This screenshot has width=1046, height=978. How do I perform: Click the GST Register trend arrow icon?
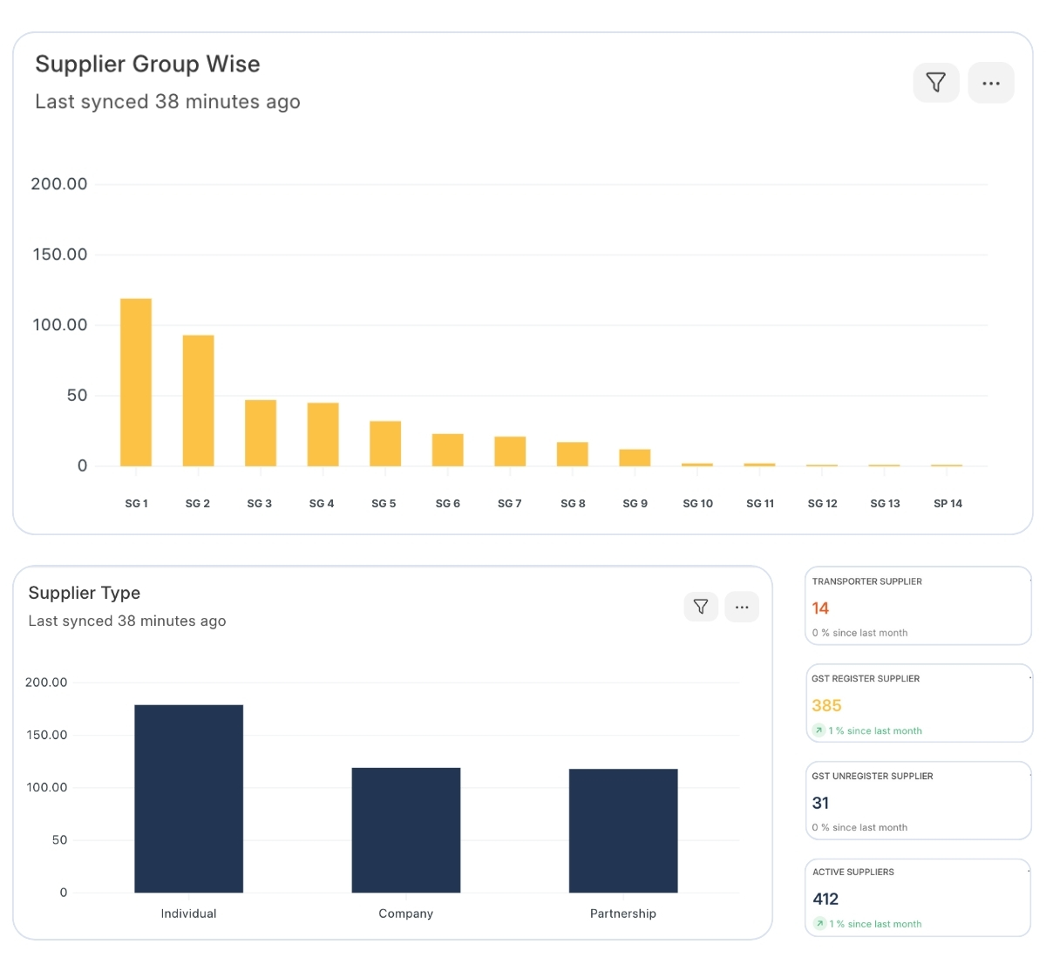[818, 730]
